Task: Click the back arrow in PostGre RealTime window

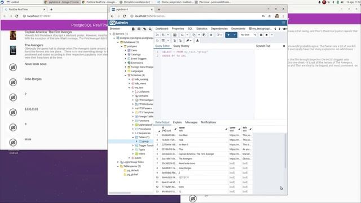Action: [x=5, y=16]
